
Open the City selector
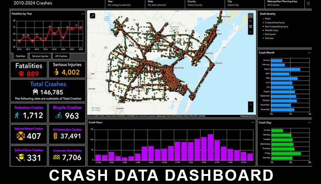click(245, 3)
